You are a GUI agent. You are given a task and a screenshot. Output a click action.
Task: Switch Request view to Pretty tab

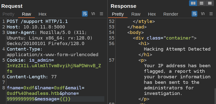pyautogui.click(x=8, y=14)
